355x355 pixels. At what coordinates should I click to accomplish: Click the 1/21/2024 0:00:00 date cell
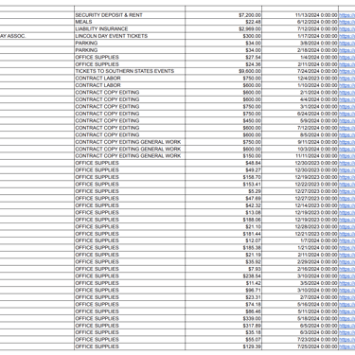pos(300,248)
